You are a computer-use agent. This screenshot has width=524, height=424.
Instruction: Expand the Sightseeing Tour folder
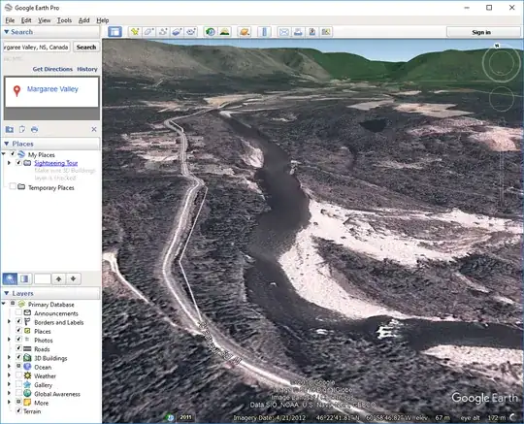[x=9, y=163]
